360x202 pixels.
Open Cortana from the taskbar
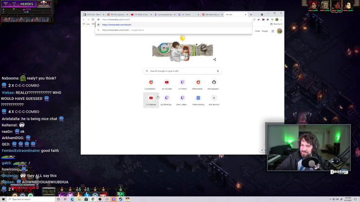(58, 199)
